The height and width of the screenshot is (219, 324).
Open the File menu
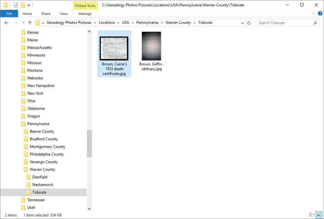tap(9, 14)
